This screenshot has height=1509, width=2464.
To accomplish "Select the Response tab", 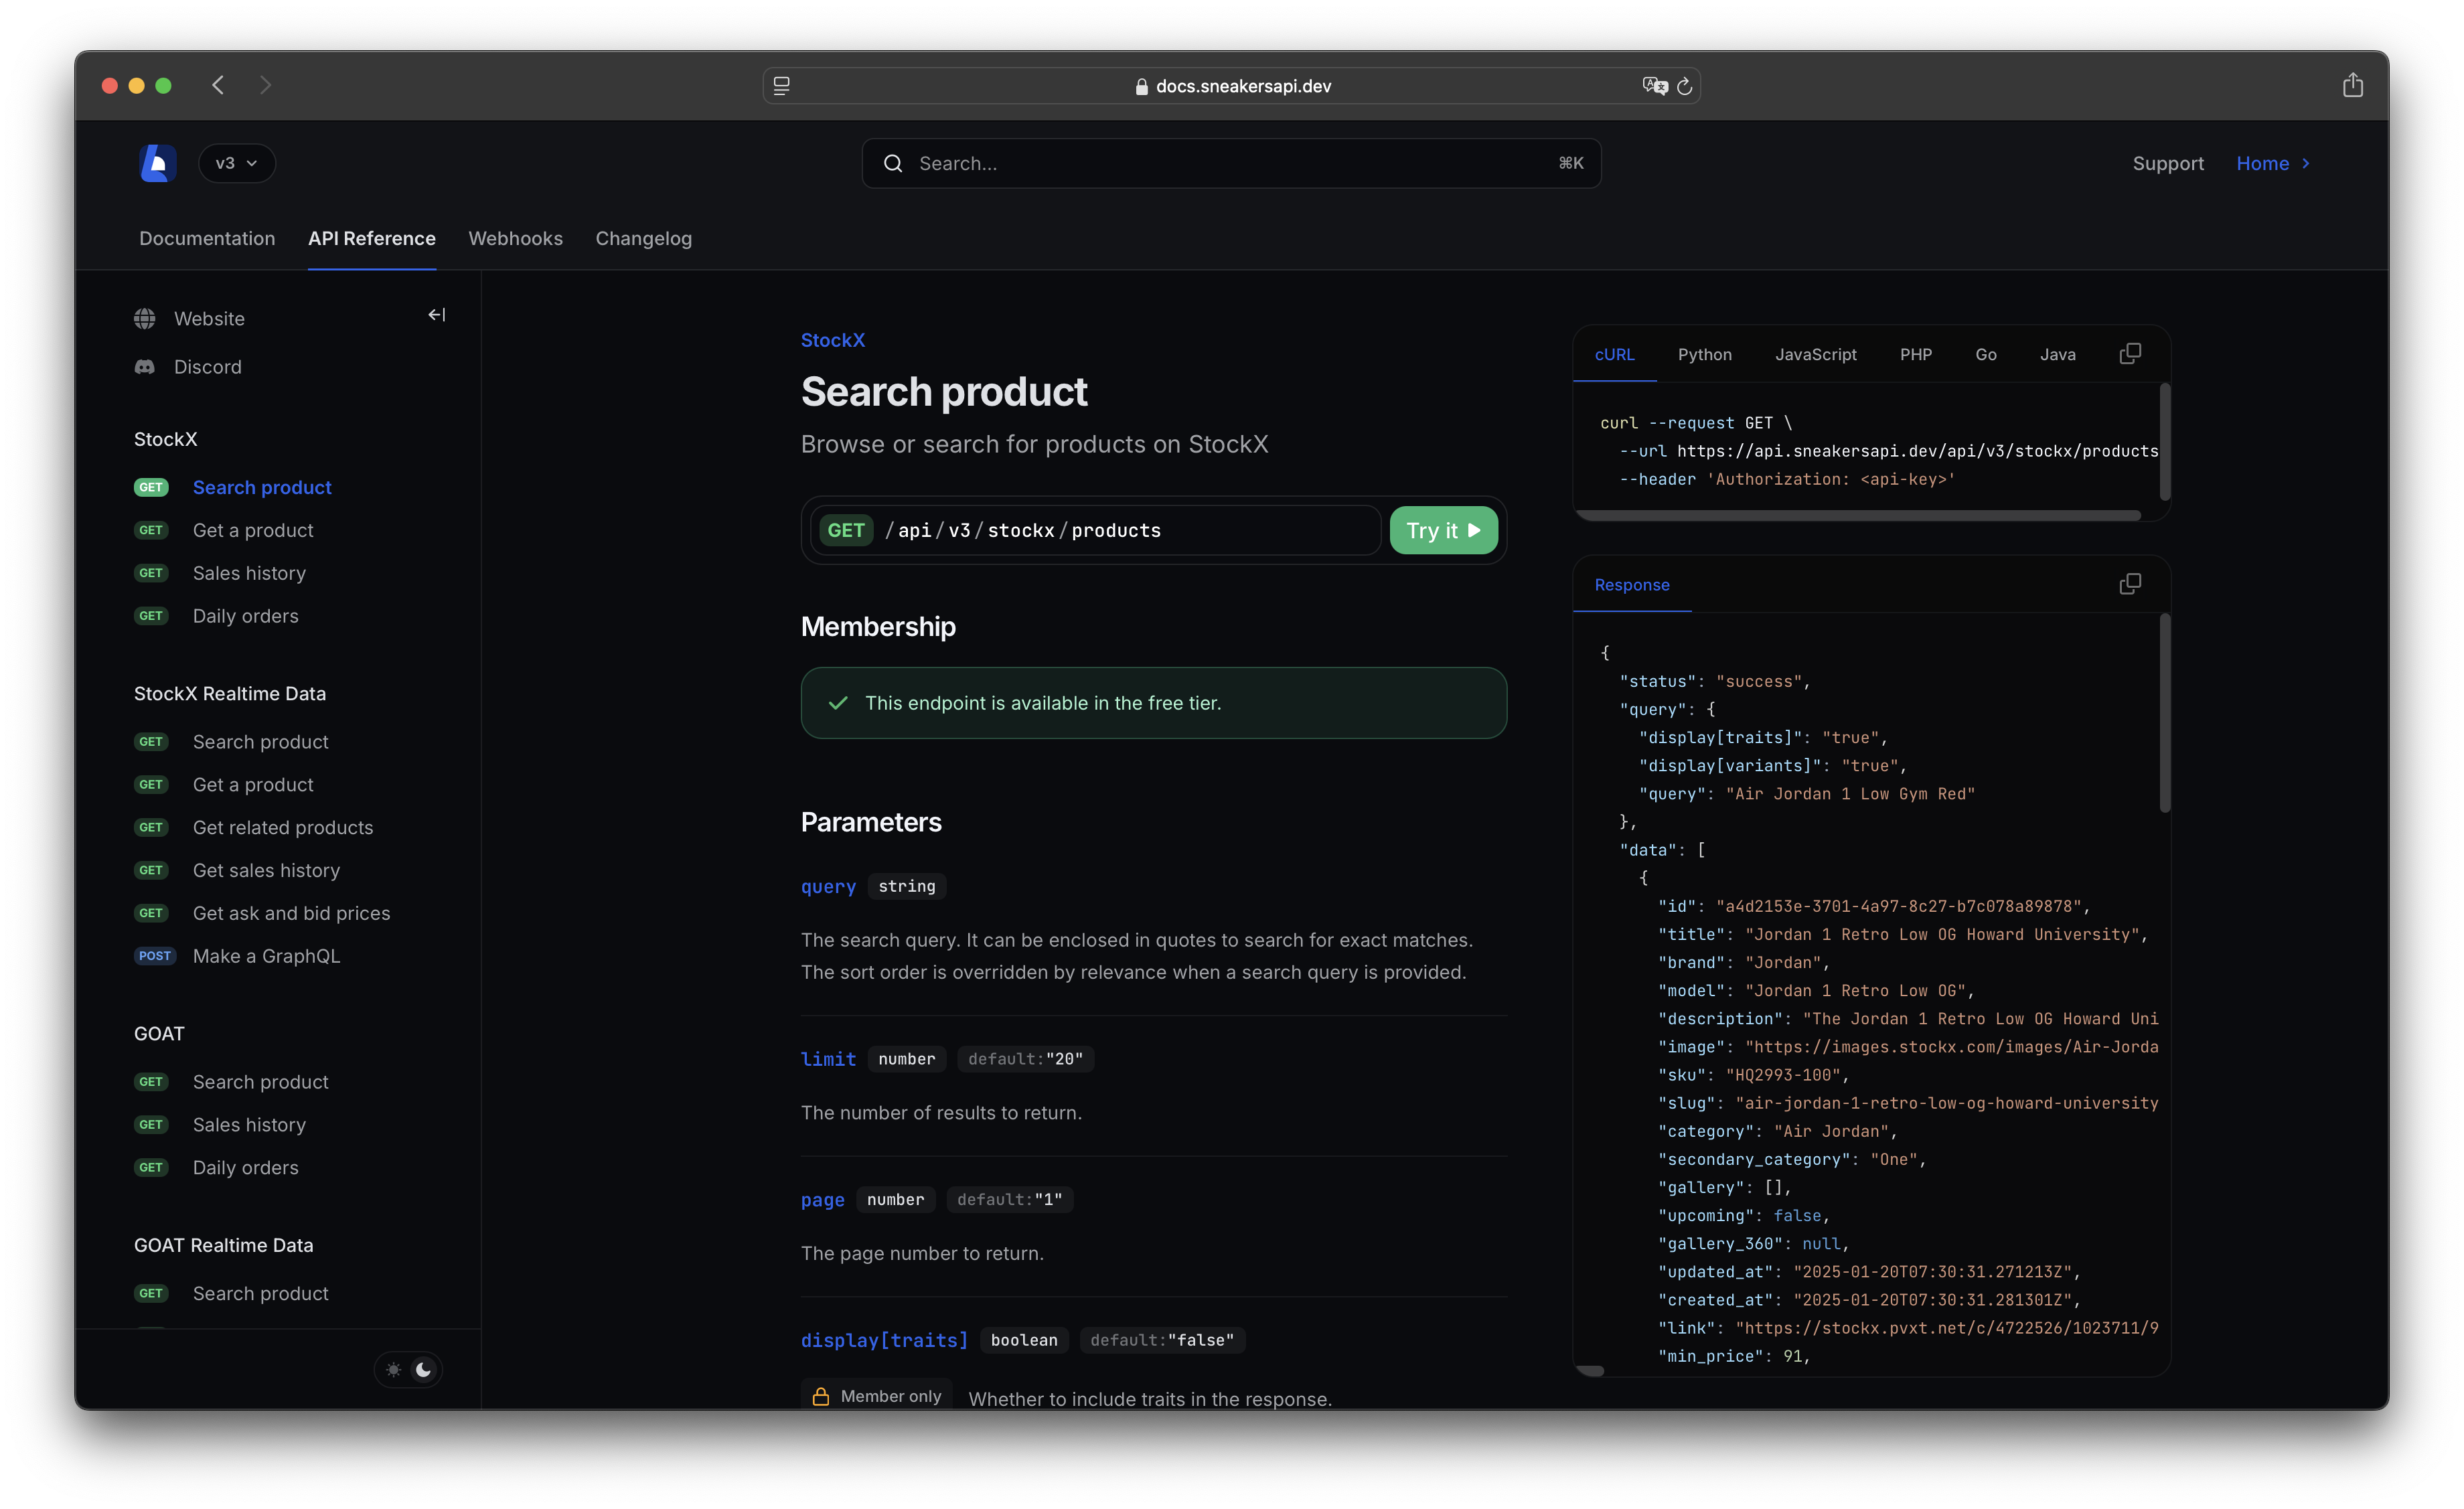I will click(x=1631, y=585).
